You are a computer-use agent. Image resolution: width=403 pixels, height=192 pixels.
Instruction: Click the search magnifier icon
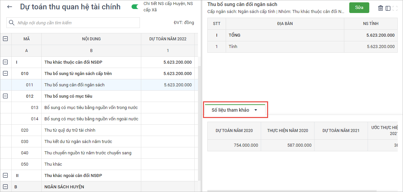(12, 23)
